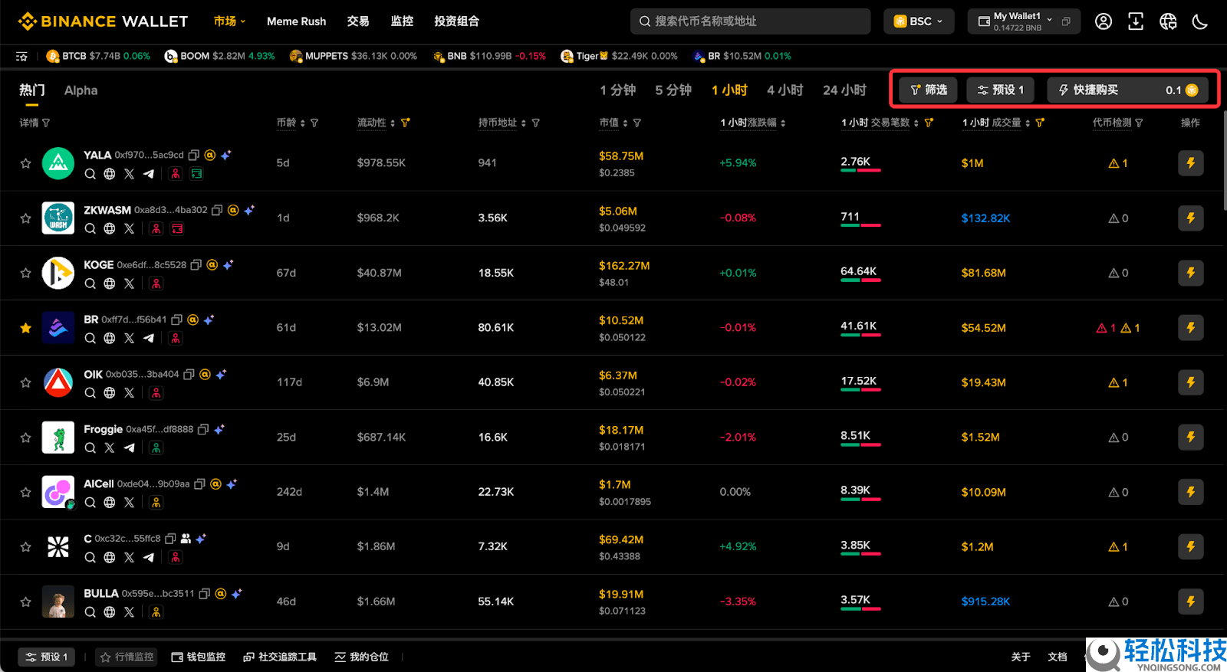Open 钱包监控 in the bottom bar

[x=199, y=657]
